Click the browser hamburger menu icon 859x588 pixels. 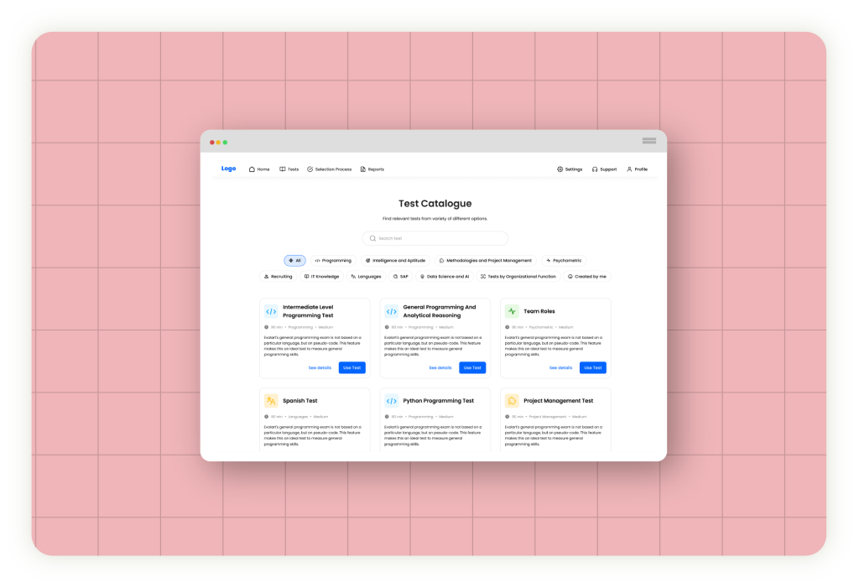click(x=648, y=141)
